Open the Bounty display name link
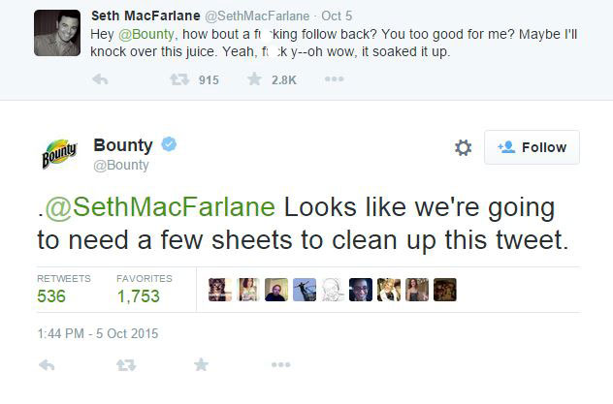 pos(123,145)
